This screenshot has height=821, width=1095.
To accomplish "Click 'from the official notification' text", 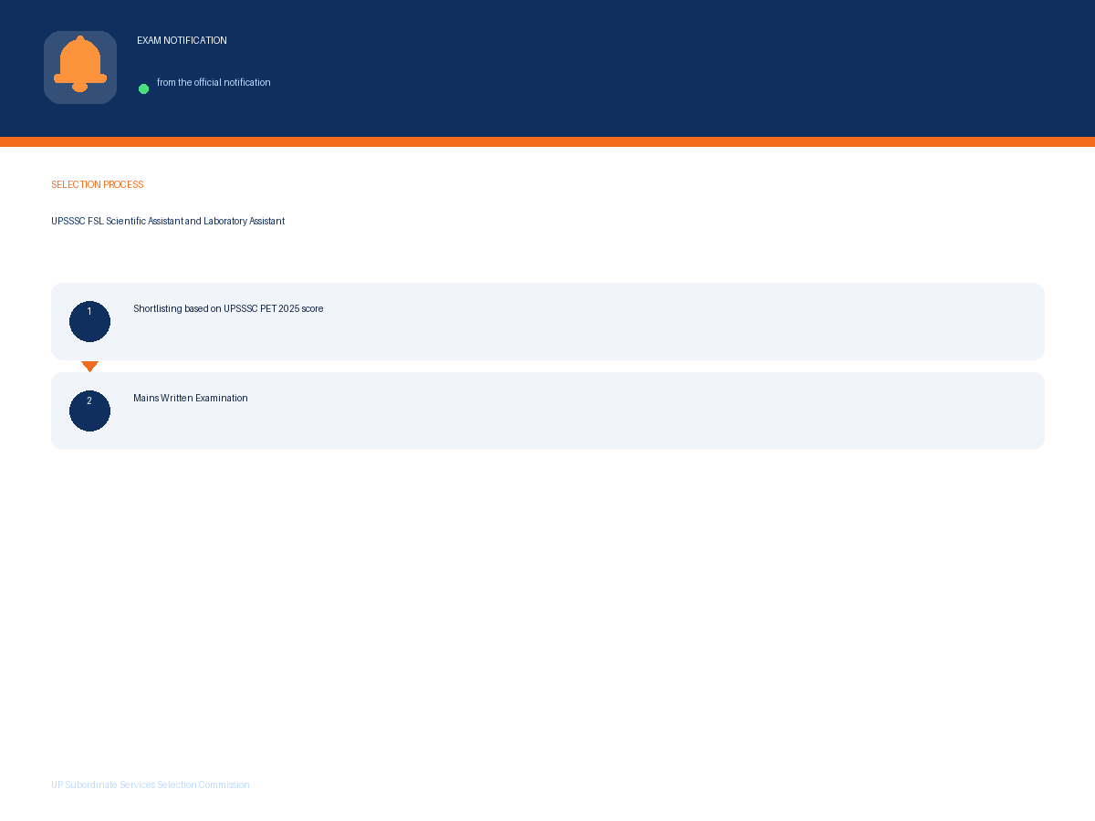I will [214, 82].
